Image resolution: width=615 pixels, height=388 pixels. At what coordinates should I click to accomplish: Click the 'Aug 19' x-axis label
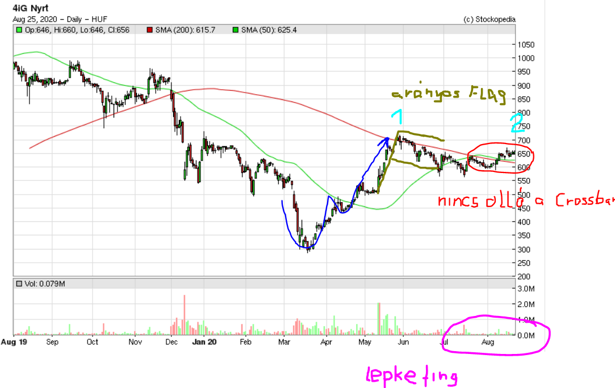(x=11, y=342)
